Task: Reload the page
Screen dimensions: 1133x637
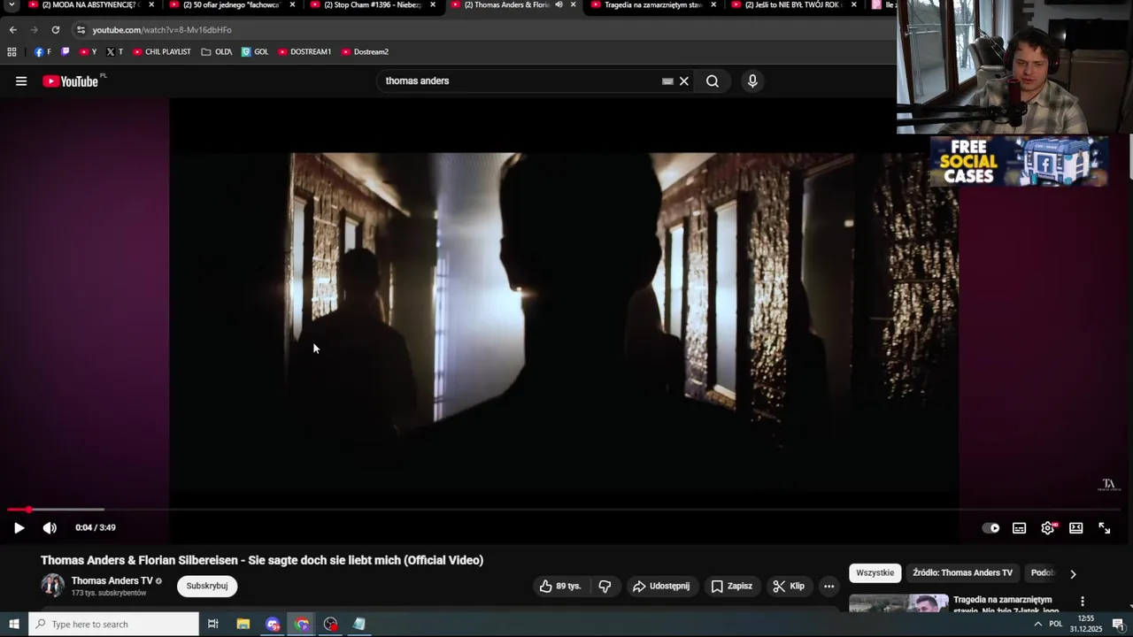Action: pyautogui.click(x=55, y=29)
